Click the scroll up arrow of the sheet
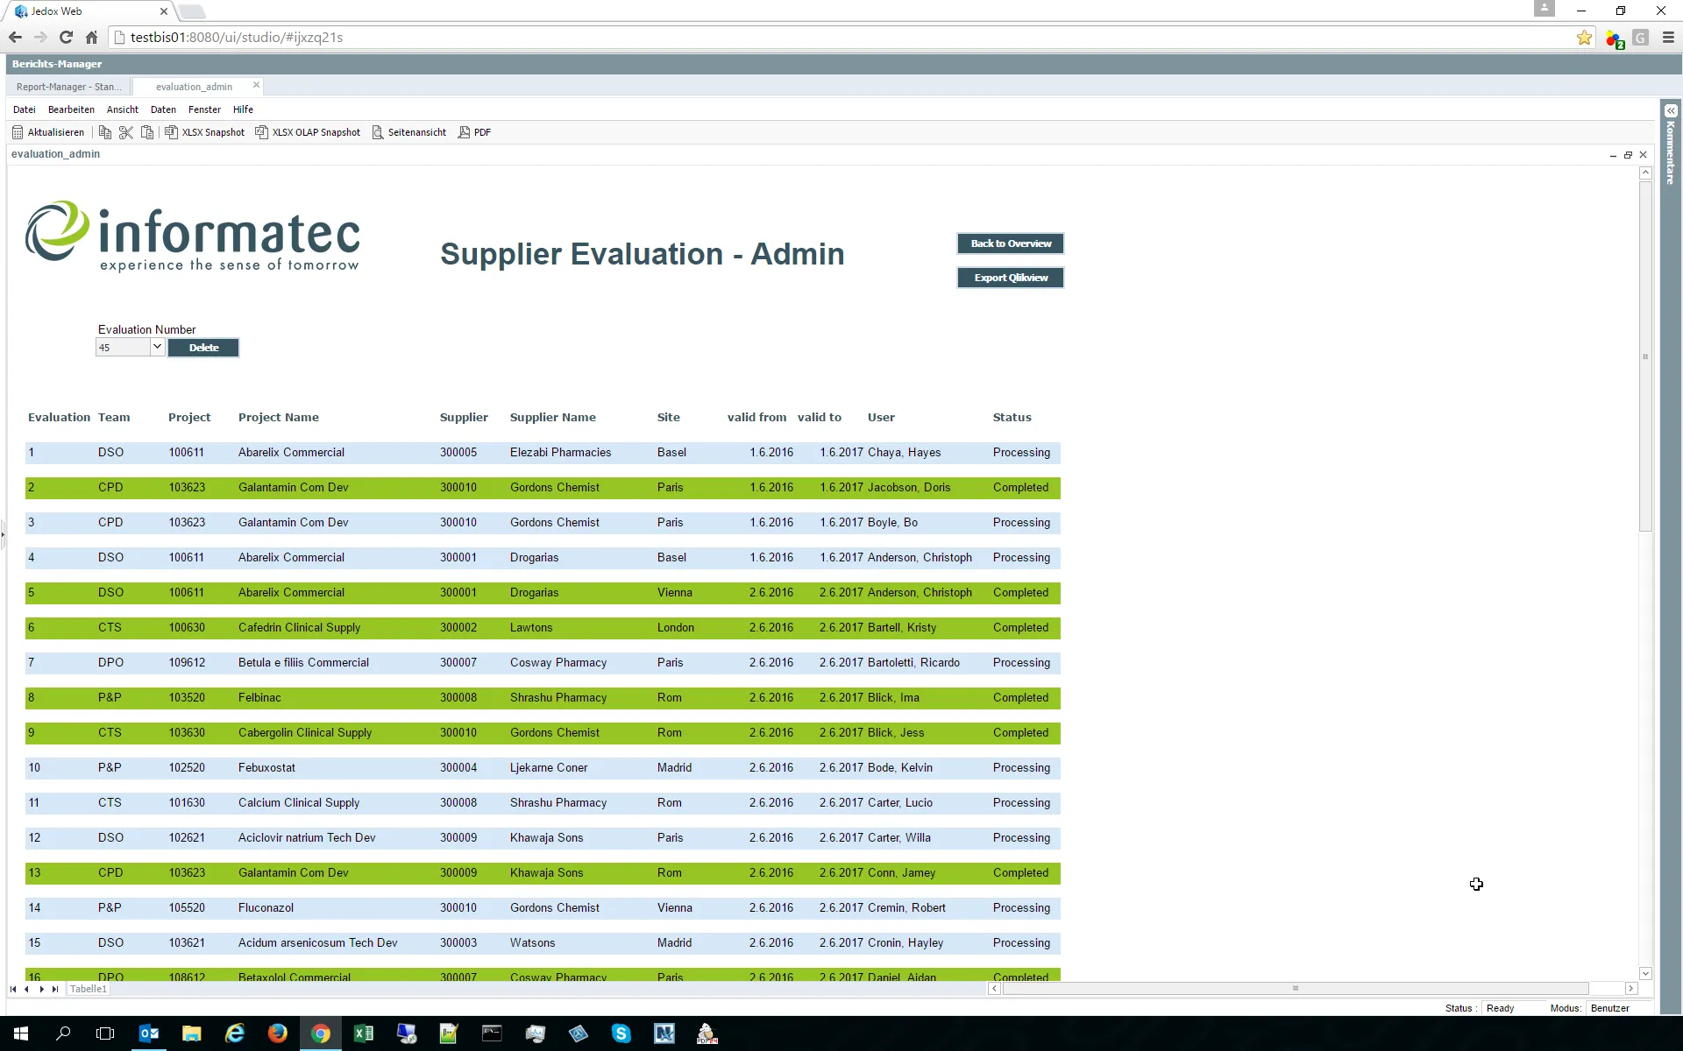The height and width of the screenshot is (1051, 1683). 1645,173
